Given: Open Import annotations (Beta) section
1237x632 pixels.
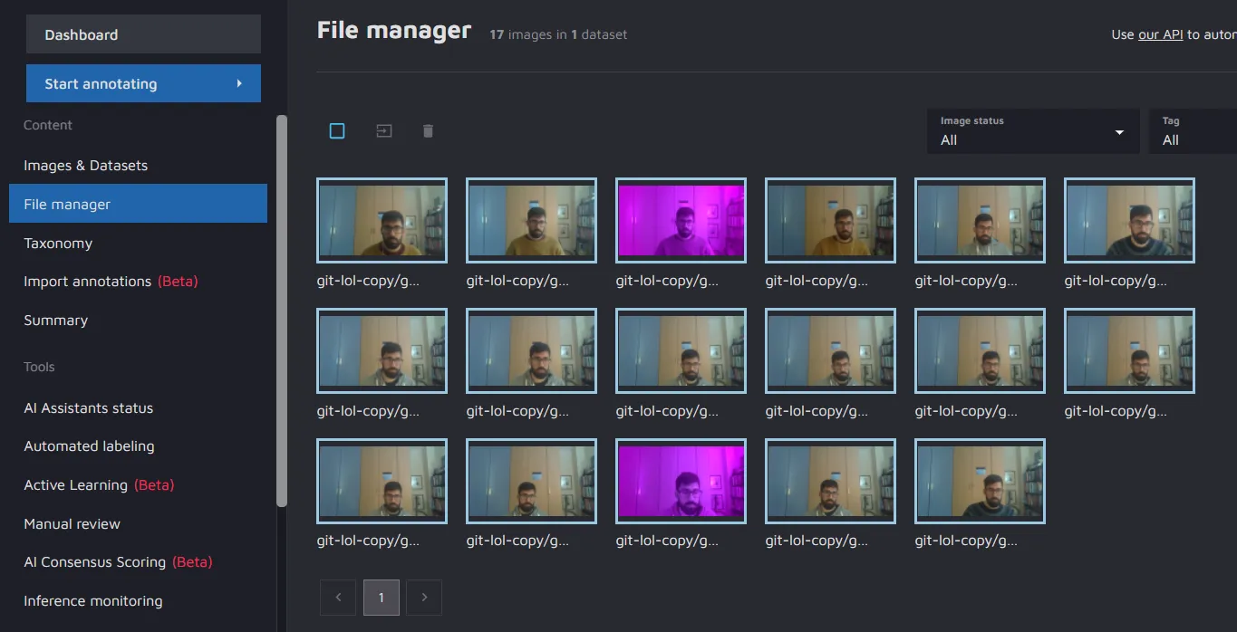Looking at the screenshot, I should (x=111, y=282).
